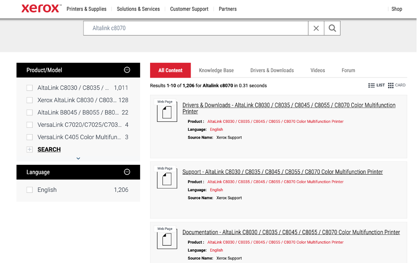Open Support - AltaLink C8030 result link
Viewport: 417px width, 263px height.
(x=282, y=172)
